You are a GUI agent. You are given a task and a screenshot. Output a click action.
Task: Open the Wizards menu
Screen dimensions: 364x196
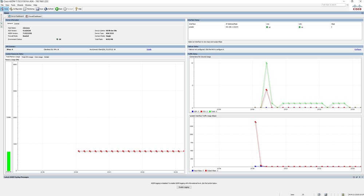(20, 5)
